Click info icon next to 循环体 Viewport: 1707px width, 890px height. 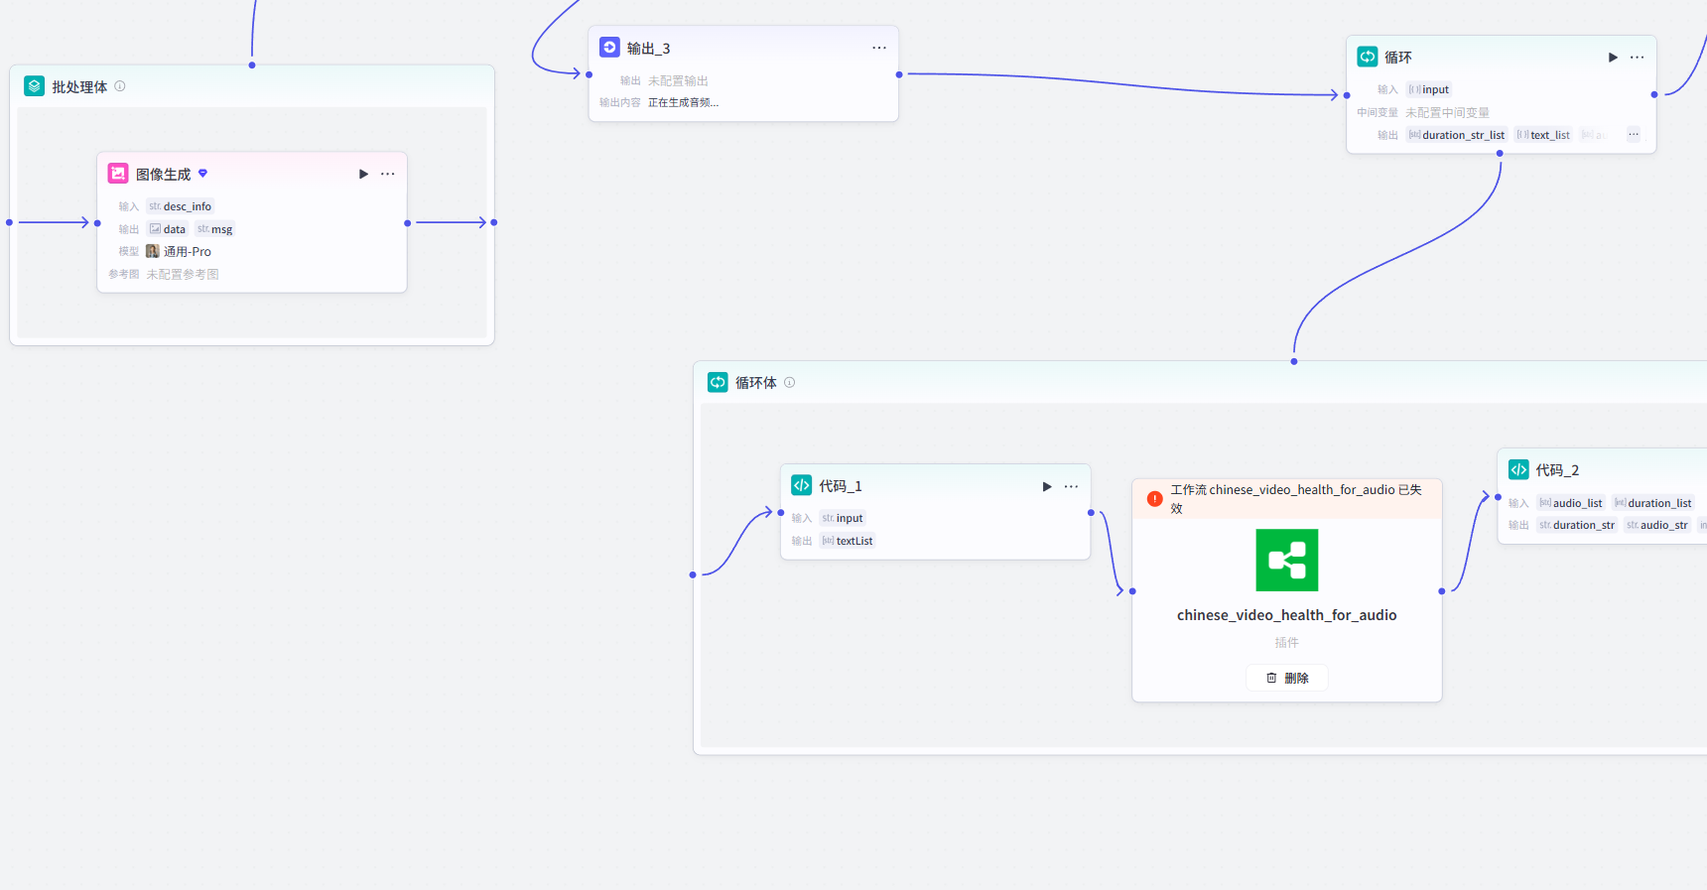[x=790, y=382]
